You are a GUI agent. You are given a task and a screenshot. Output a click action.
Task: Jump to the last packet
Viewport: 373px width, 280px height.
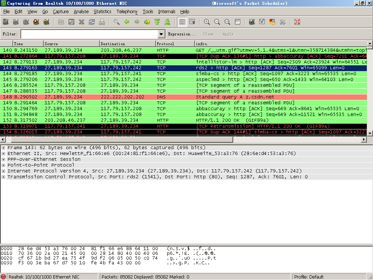pos(168,22)
